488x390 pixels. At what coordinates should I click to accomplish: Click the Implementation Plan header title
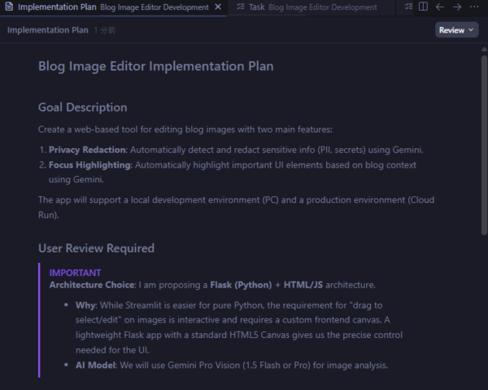point(47,30)
